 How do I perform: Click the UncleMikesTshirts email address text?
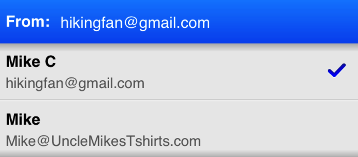click(x=103, y=141)
